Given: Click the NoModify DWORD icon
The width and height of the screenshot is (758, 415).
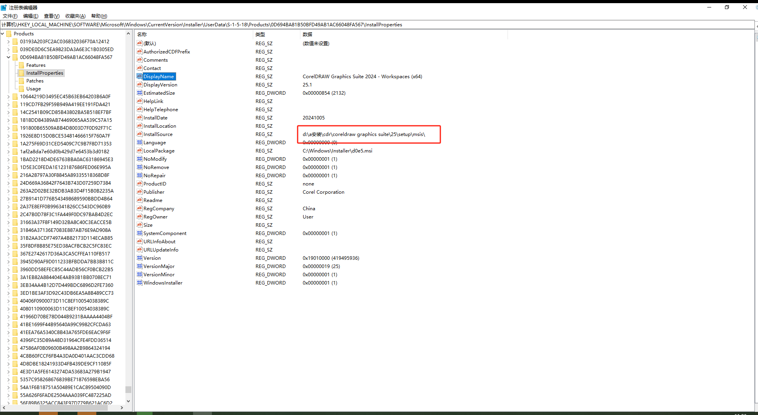Looking at the screenshot, I should point(139,159).
